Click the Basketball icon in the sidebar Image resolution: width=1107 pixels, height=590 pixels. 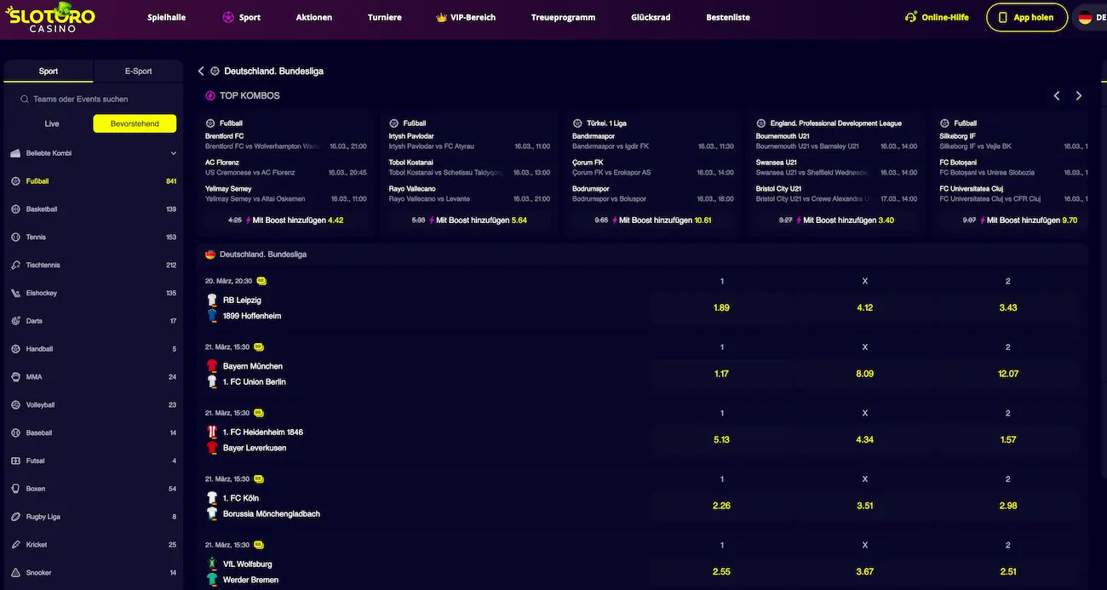pos(16,209)
